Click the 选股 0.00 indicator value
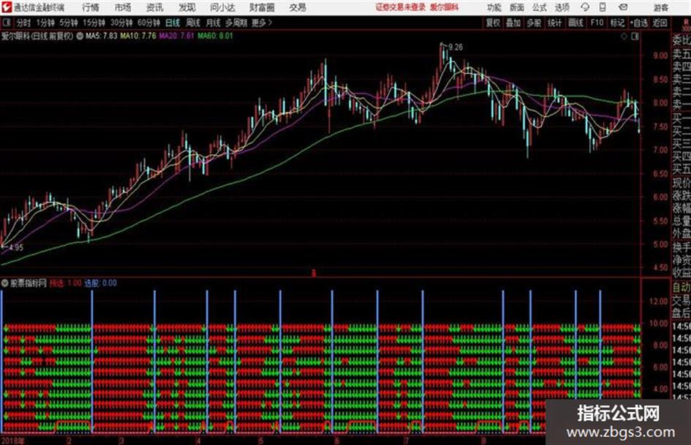 [100, 283]
